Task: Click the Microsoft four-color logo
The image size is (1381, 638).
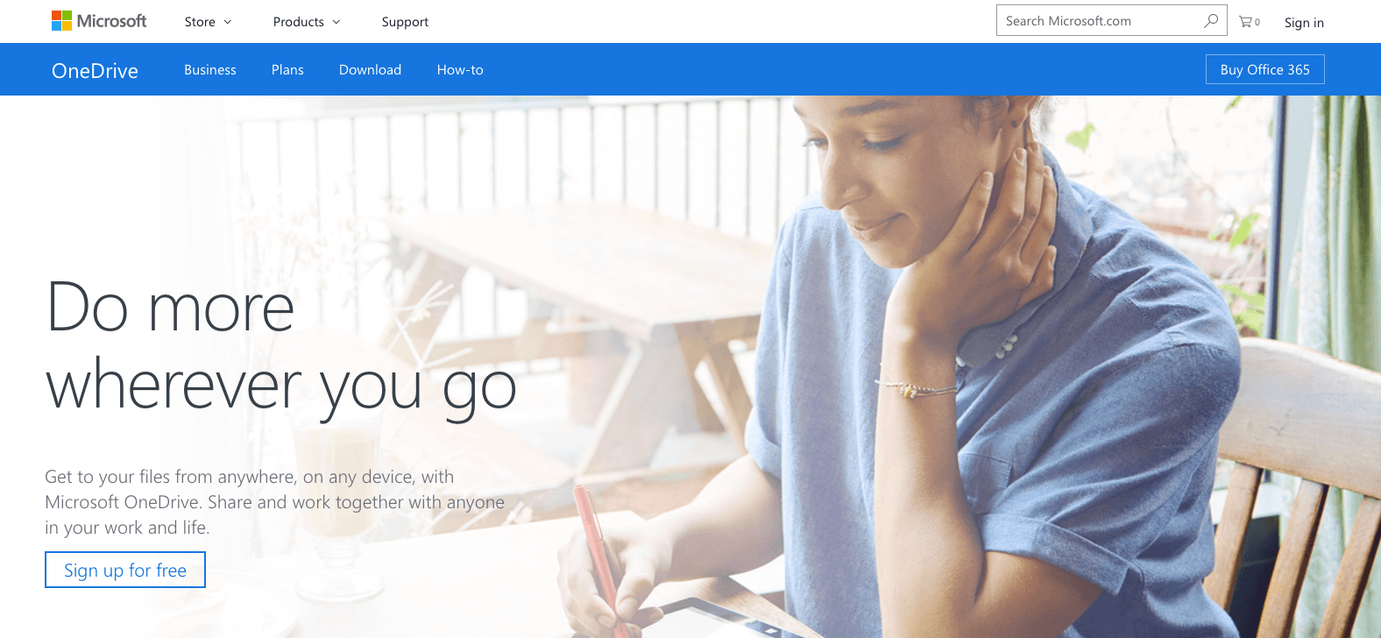Action: click(x=61, y=21)
